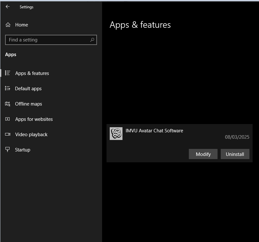Click the Apps & features page title

(140, 25)
